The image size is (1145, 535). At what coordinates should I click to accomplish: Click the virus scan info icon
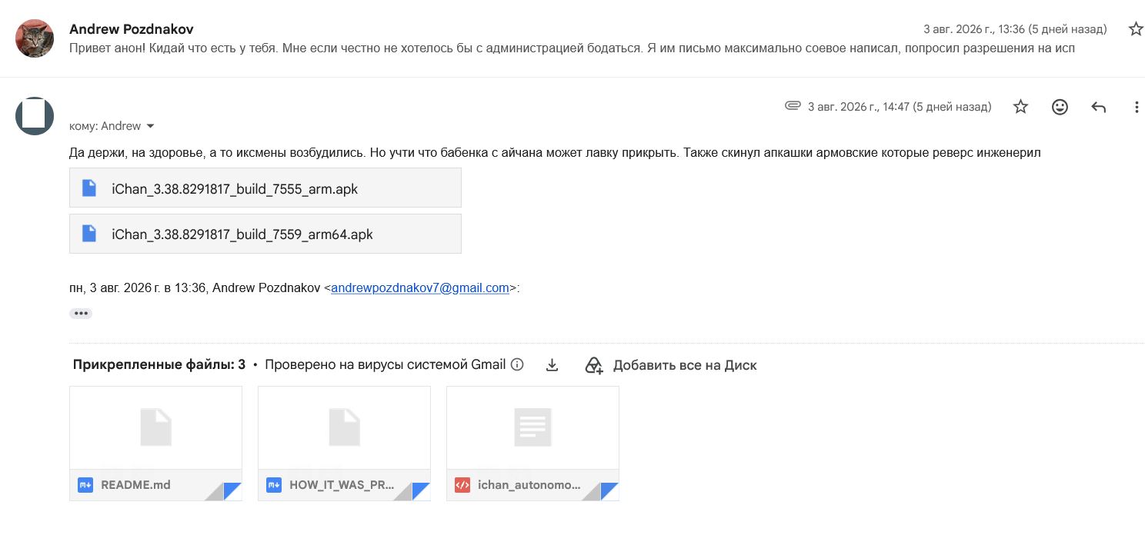click(x=517, y=364)
